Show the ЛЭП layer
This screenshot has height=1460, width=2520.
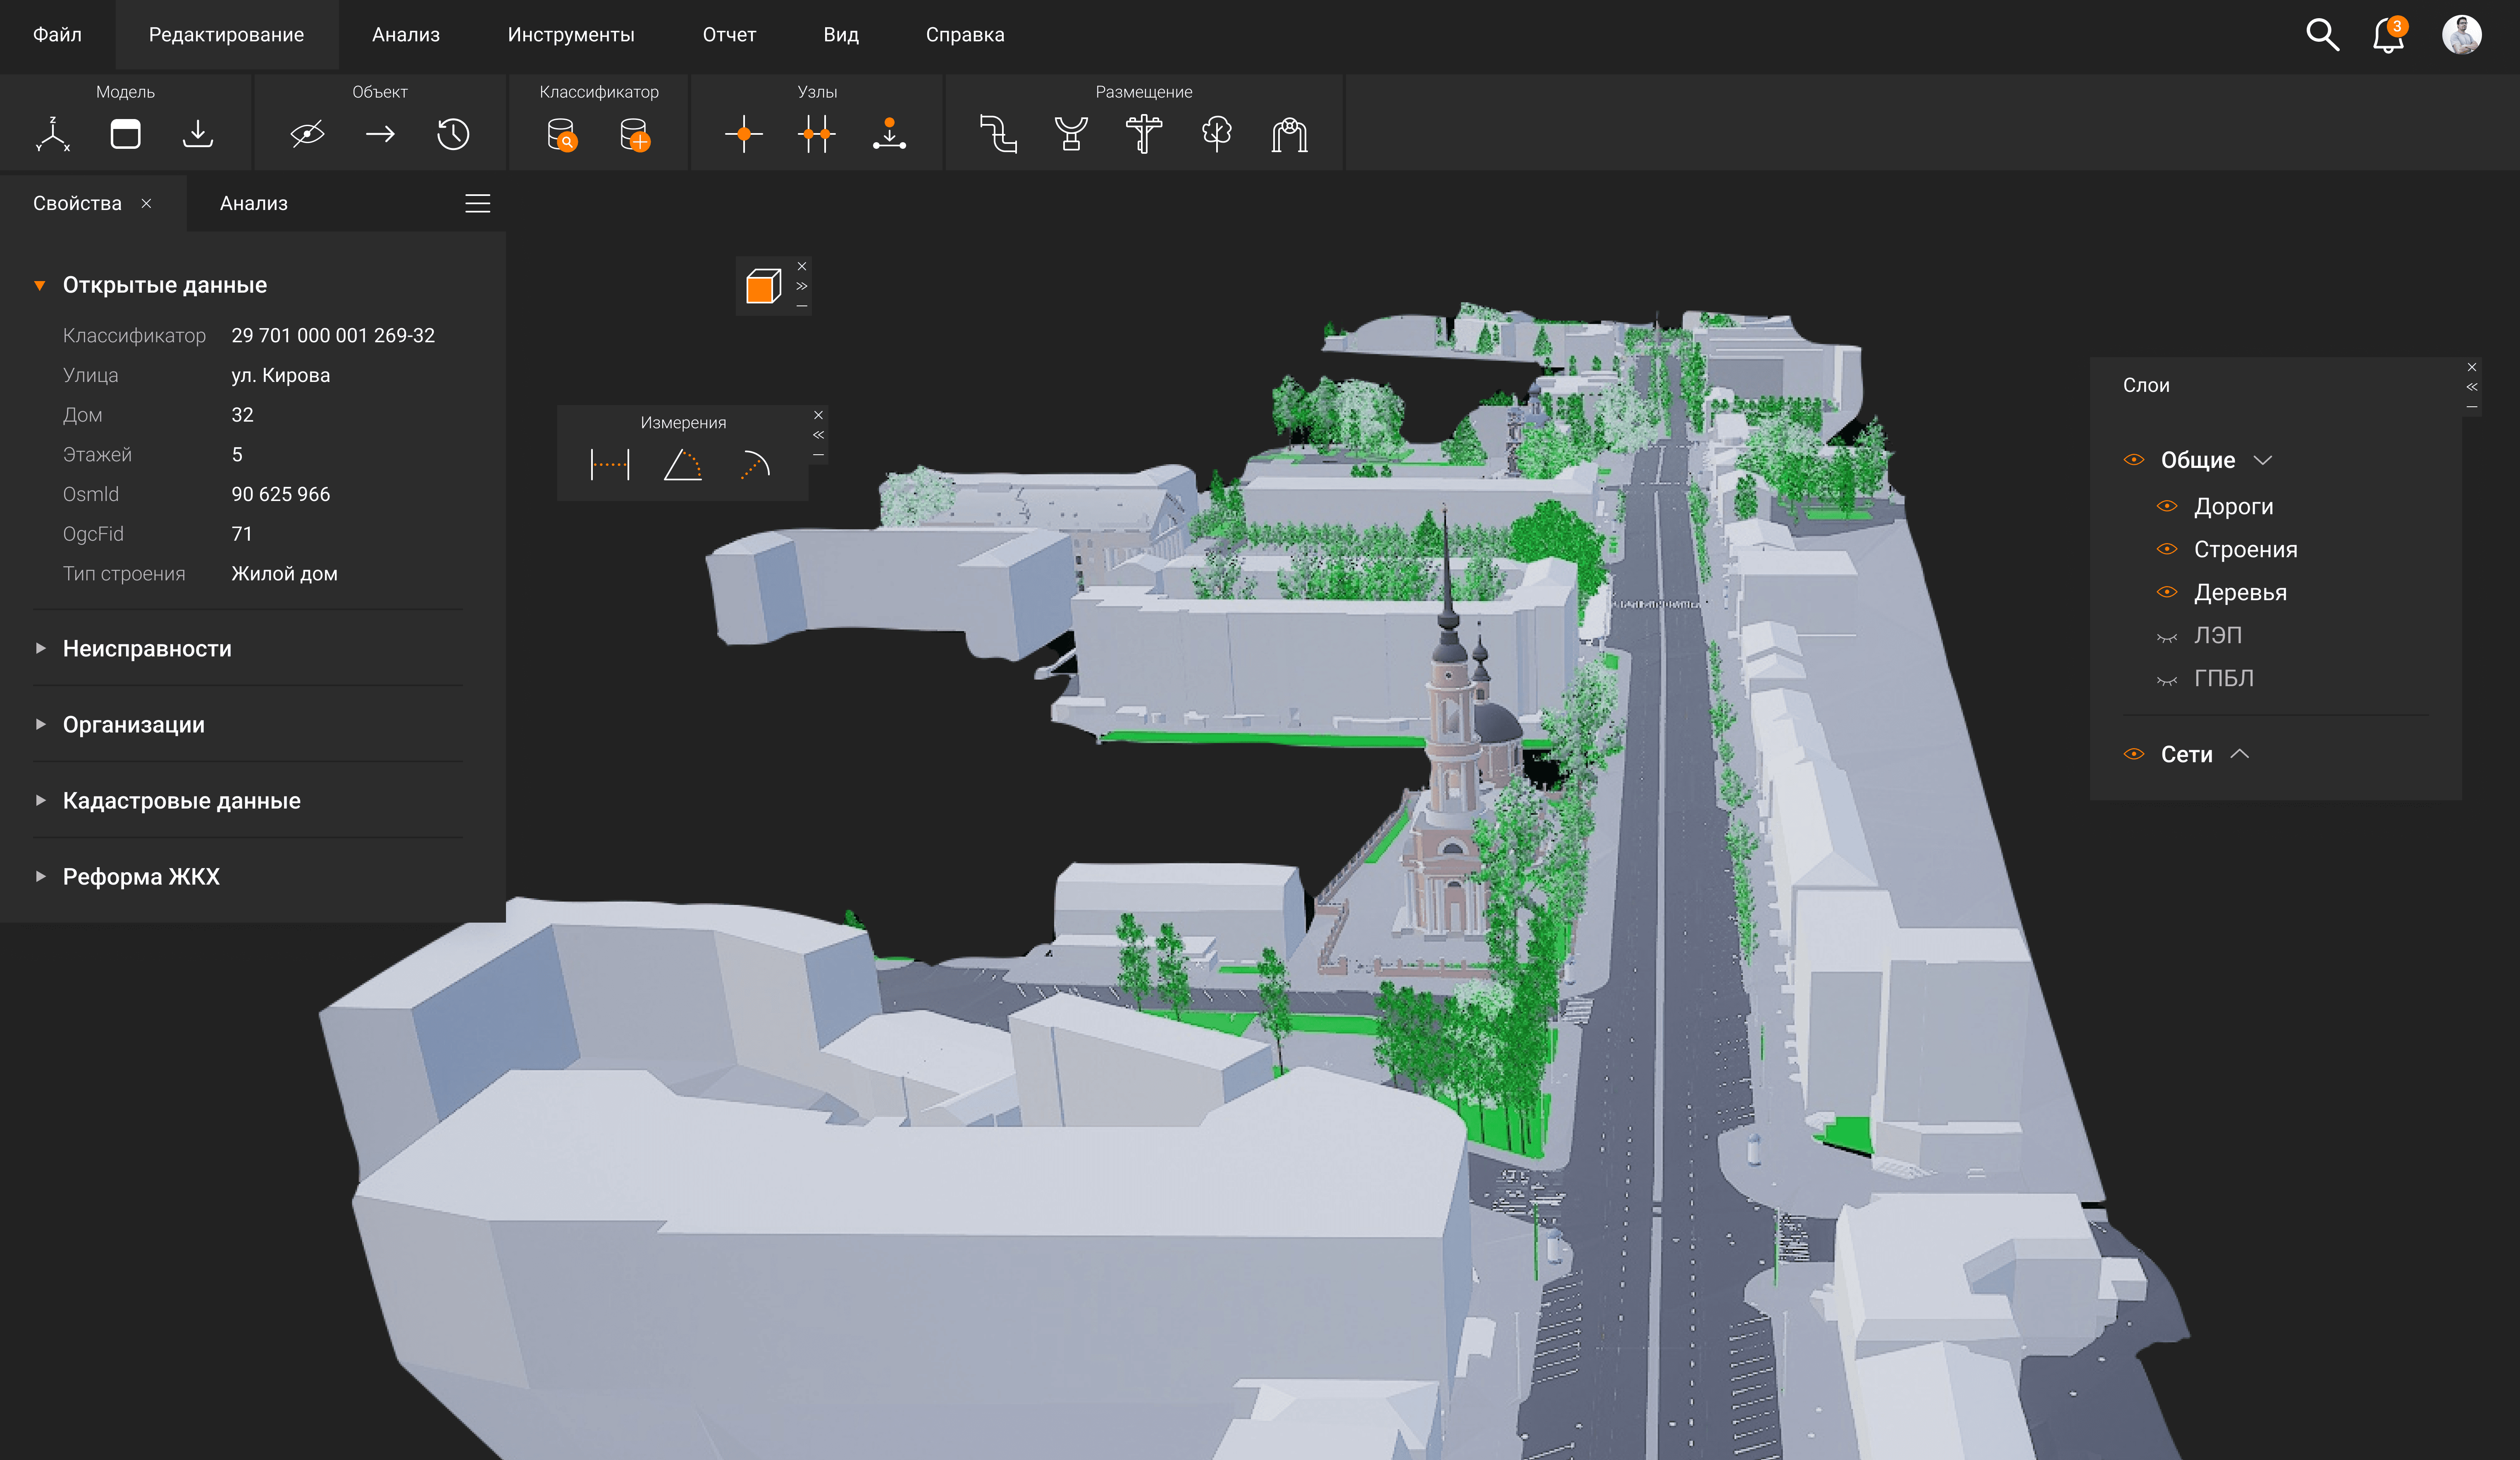2167,637
